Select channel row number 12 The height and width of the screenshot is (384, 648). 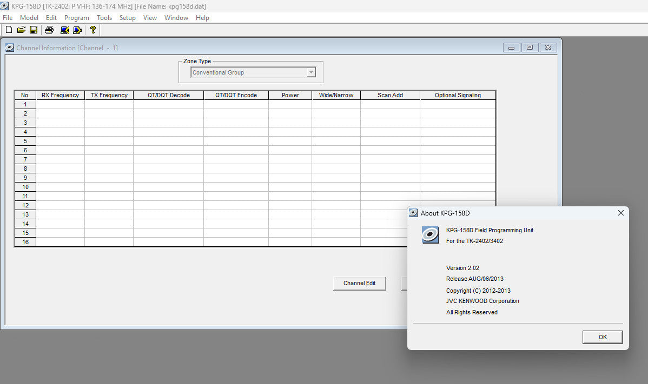tap(25, 205)
